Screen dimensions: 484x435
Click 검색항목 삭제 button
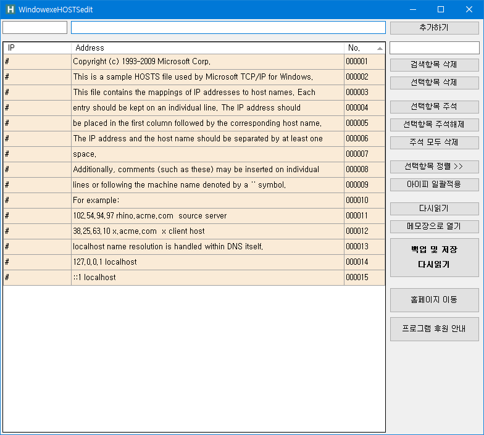coord(435,65)
